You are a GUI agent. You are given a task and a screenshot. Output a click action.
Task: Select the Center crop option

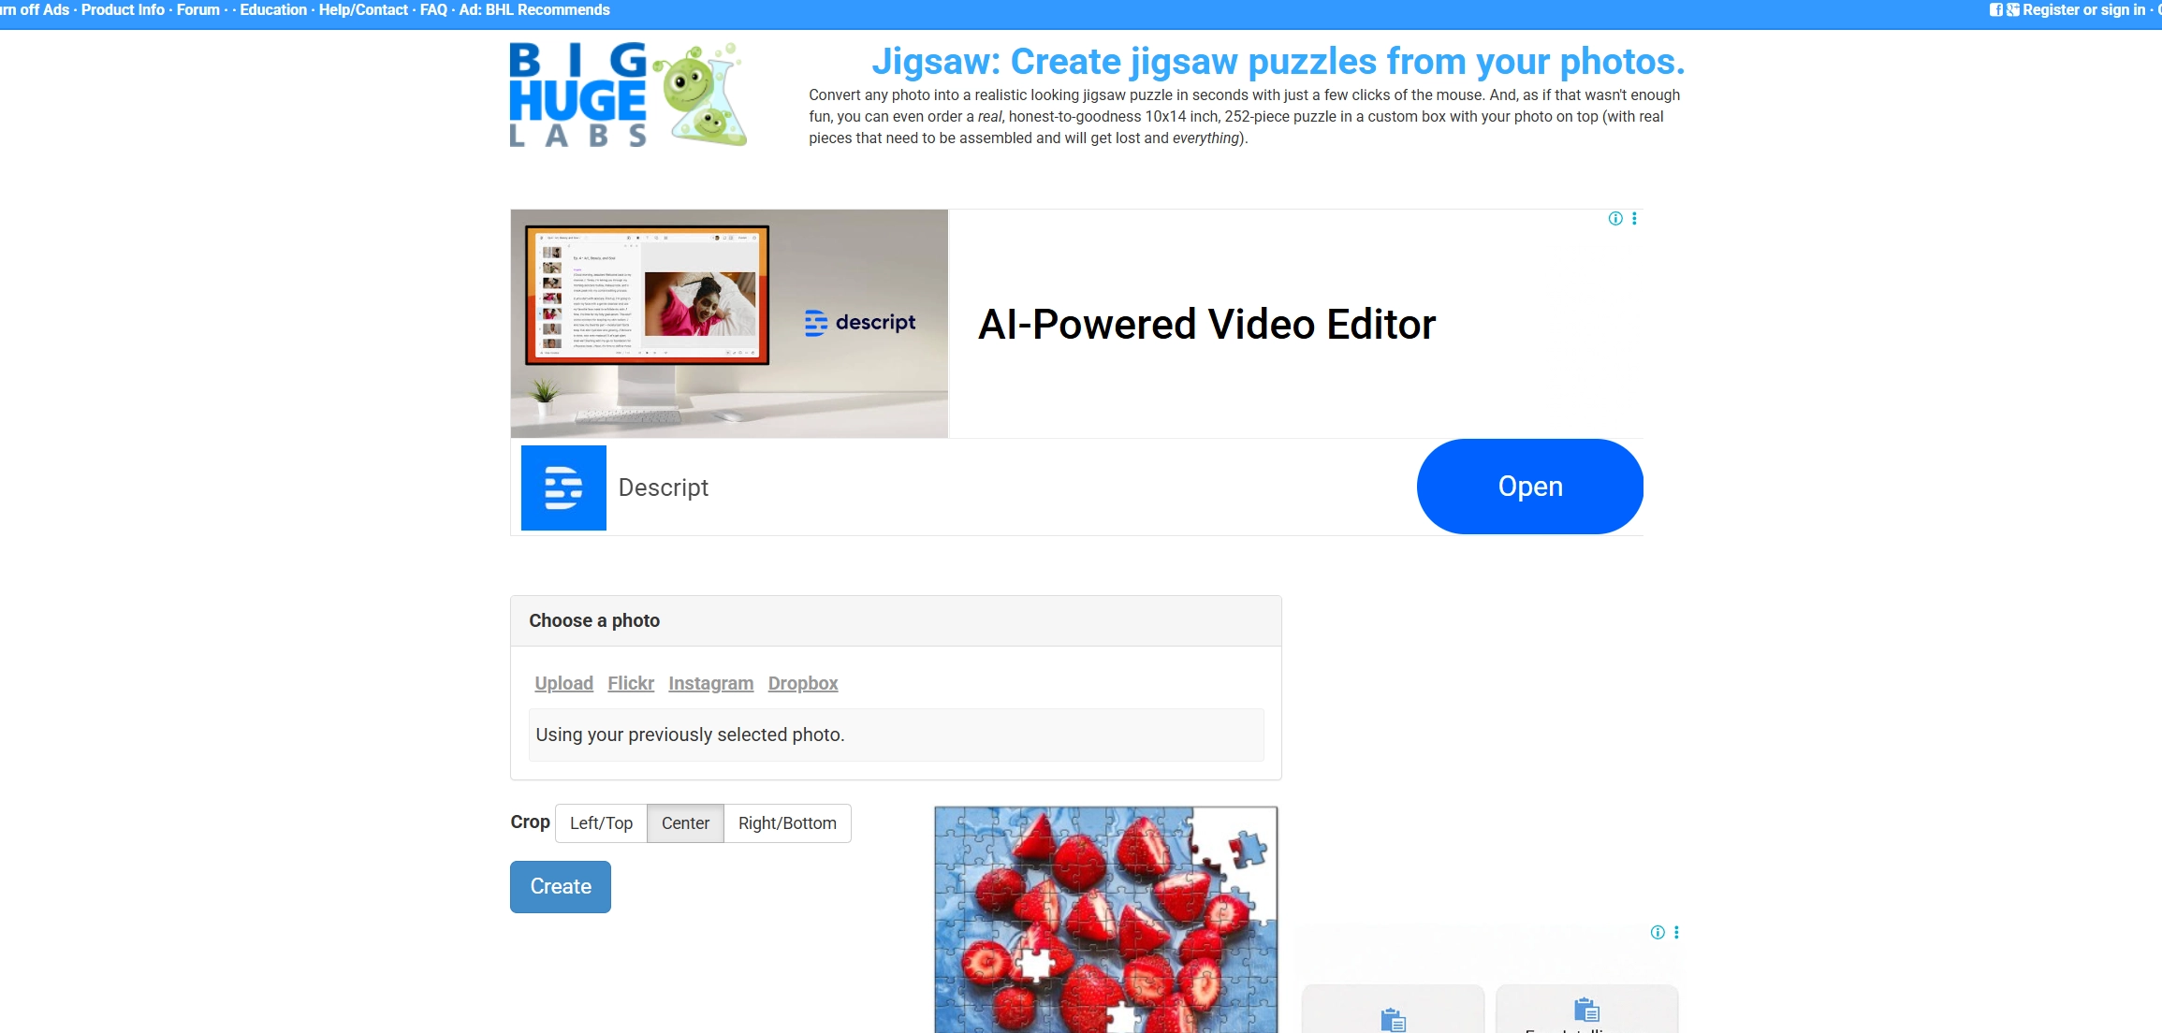click(685, 822)
